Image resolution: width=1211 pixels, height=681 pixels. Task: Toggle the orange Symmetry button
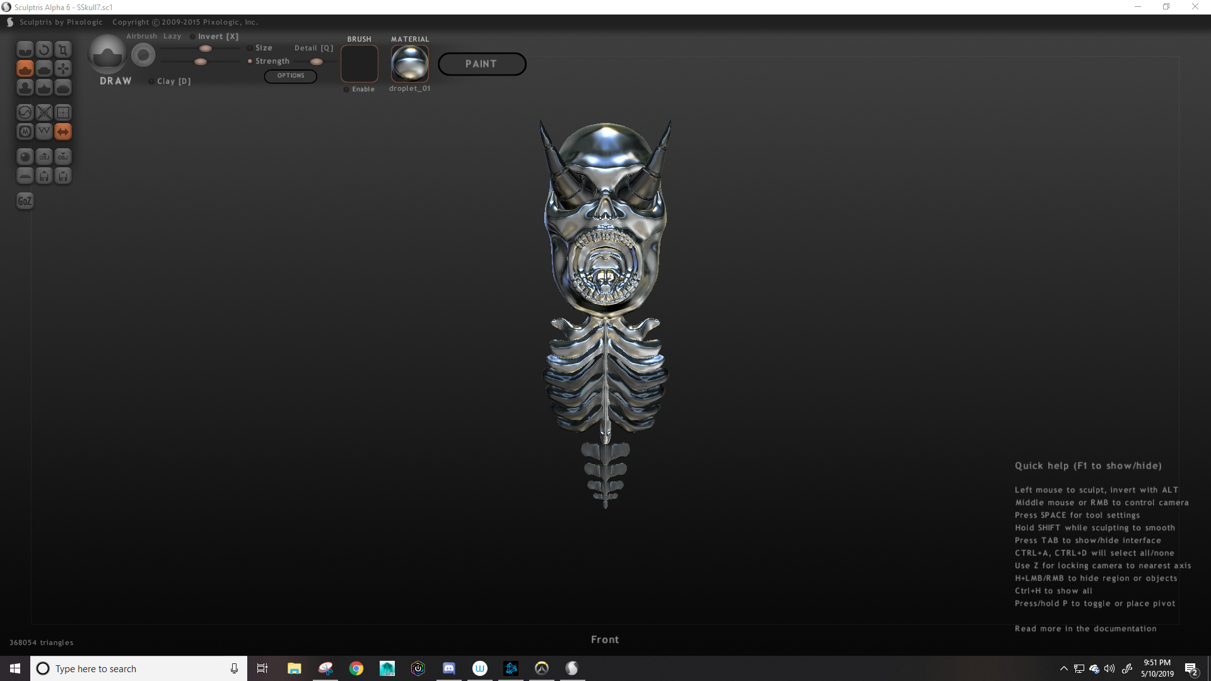[x=63, y=132]
